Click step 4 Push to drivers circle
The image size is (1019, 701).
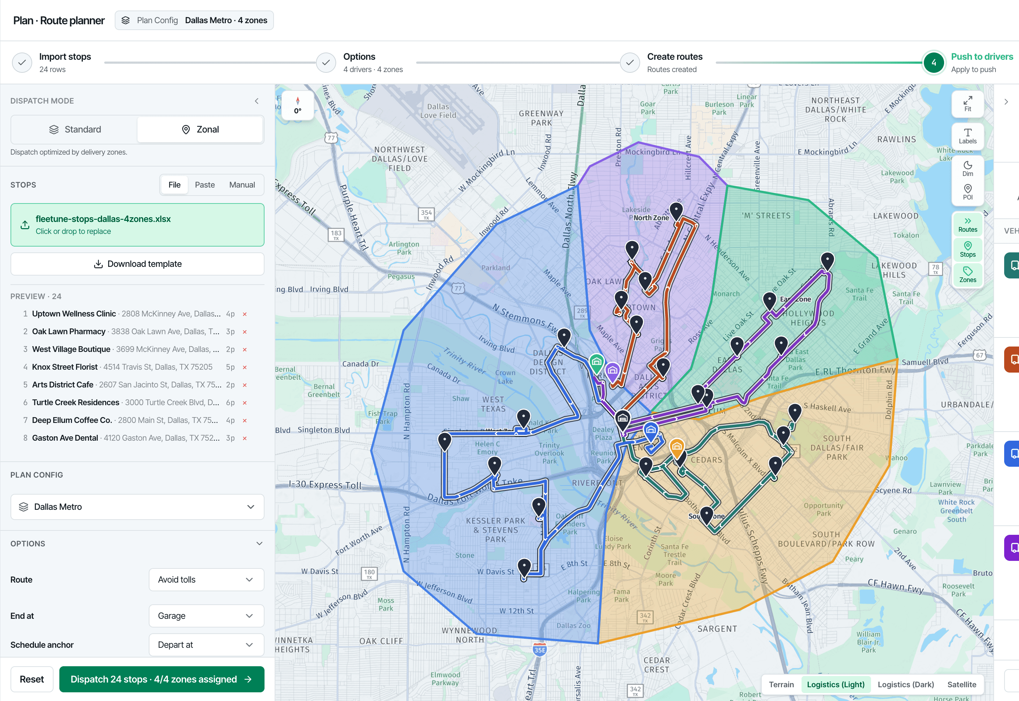pos(934,63)
